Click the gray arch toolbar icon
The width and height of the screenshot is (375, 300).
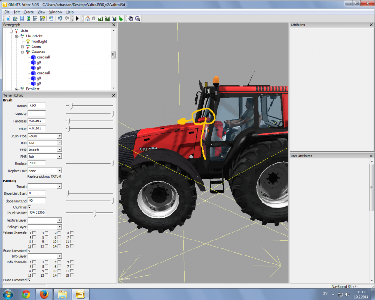pyautogui.click(x=94, y=18)
